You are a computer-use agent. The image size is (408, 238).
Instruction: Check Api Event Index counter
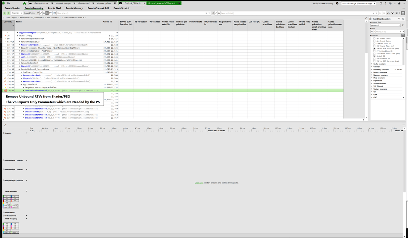point(374,38)
